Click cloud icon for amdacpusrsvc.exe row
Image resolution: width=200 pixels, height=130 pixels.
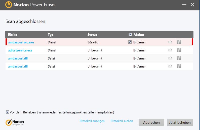(x=170, y=42)
